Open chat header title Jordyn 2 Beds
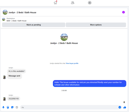 (22, 12)
